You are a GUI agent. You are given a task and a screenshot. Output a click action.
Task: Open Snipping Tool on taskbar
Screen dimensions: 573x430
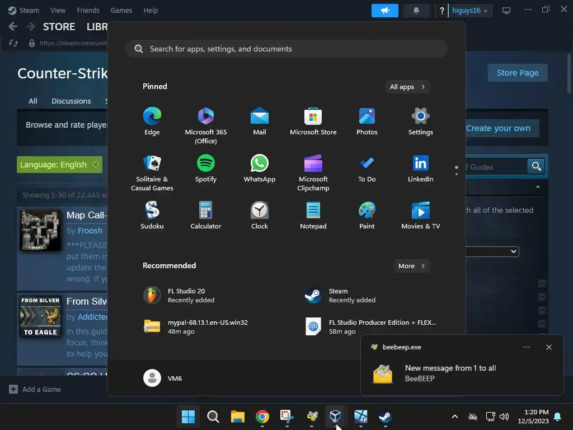coord(287,417)
